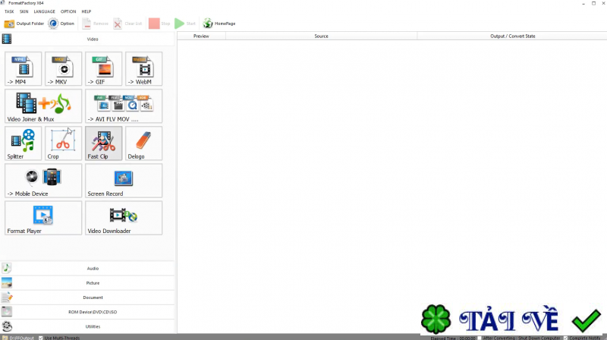Viewport: 607px width, 340px height.
Task: Launch Format Player
Action: (43, 217)
